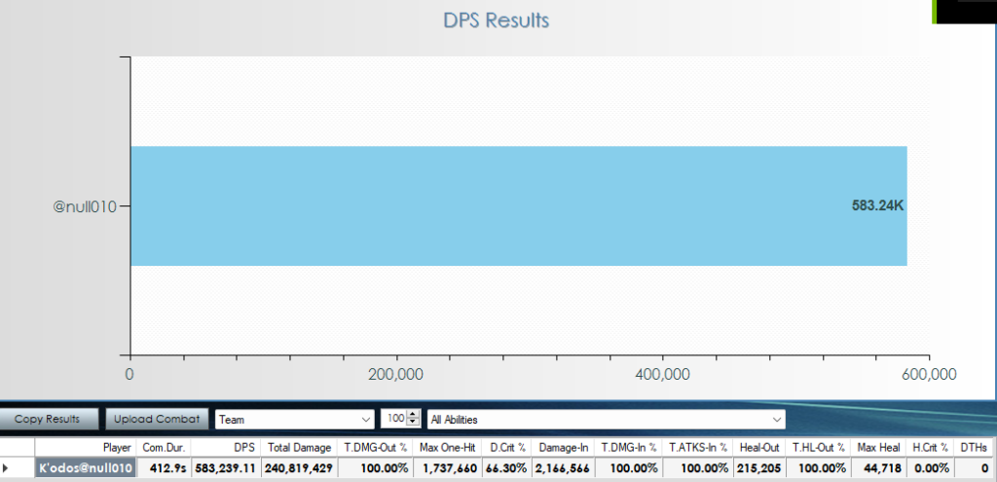Click the 100 numeric input field
Image resolution: width=997 pixels, height=482 pixels.
pos(393,419)
